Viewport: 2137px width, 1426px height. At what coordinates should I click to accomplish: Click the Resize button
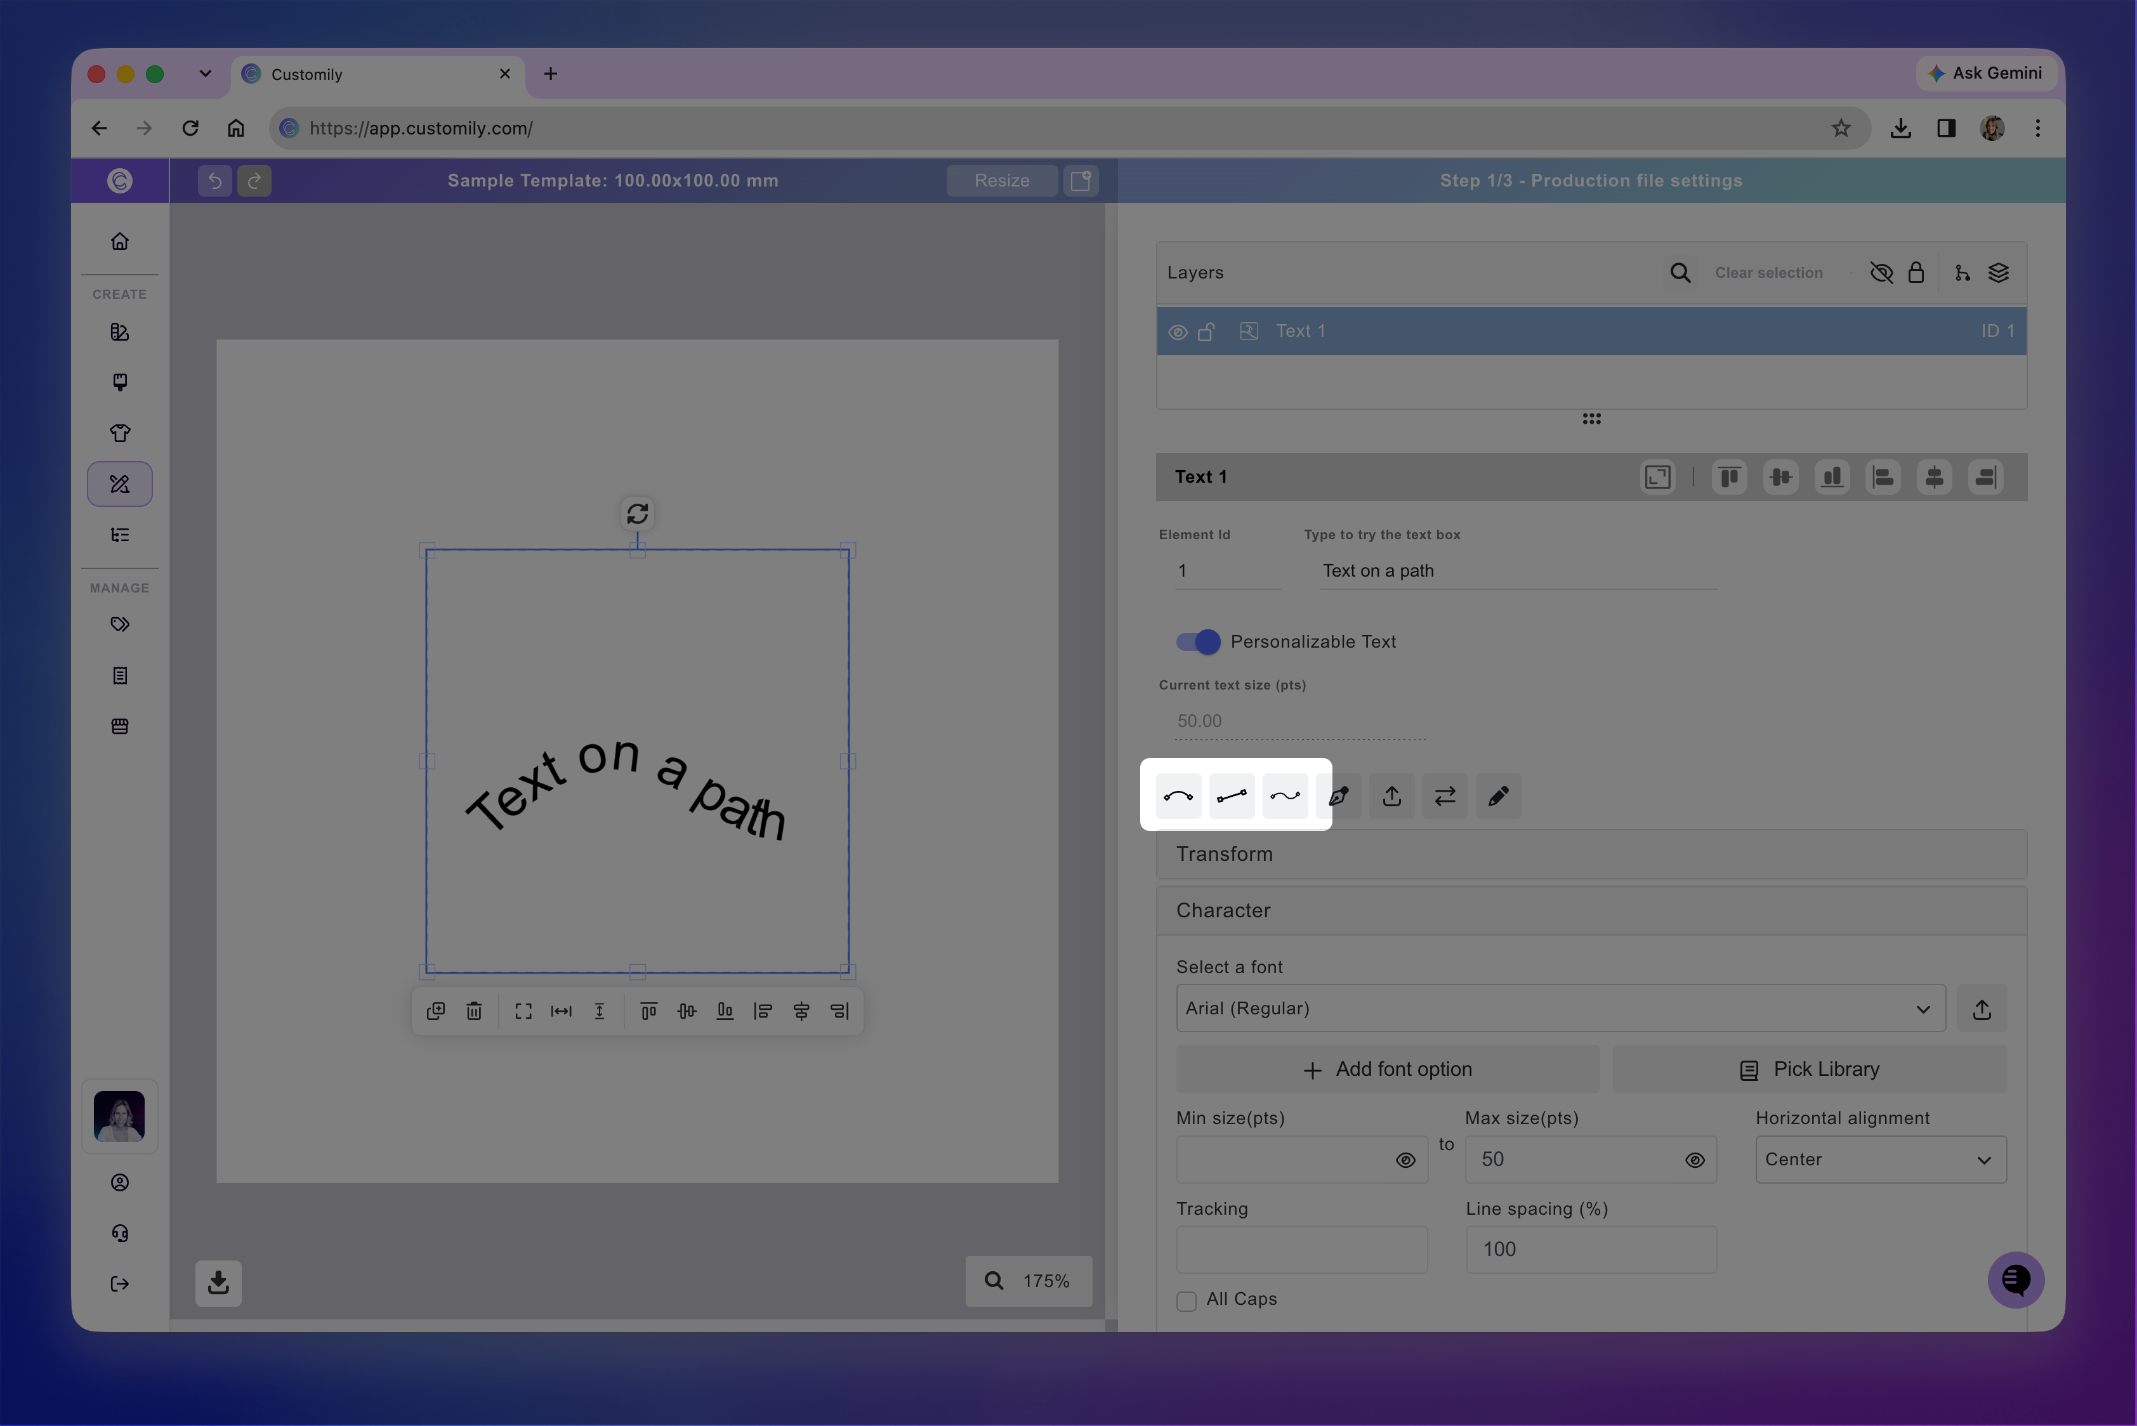tap(1002, 181)
